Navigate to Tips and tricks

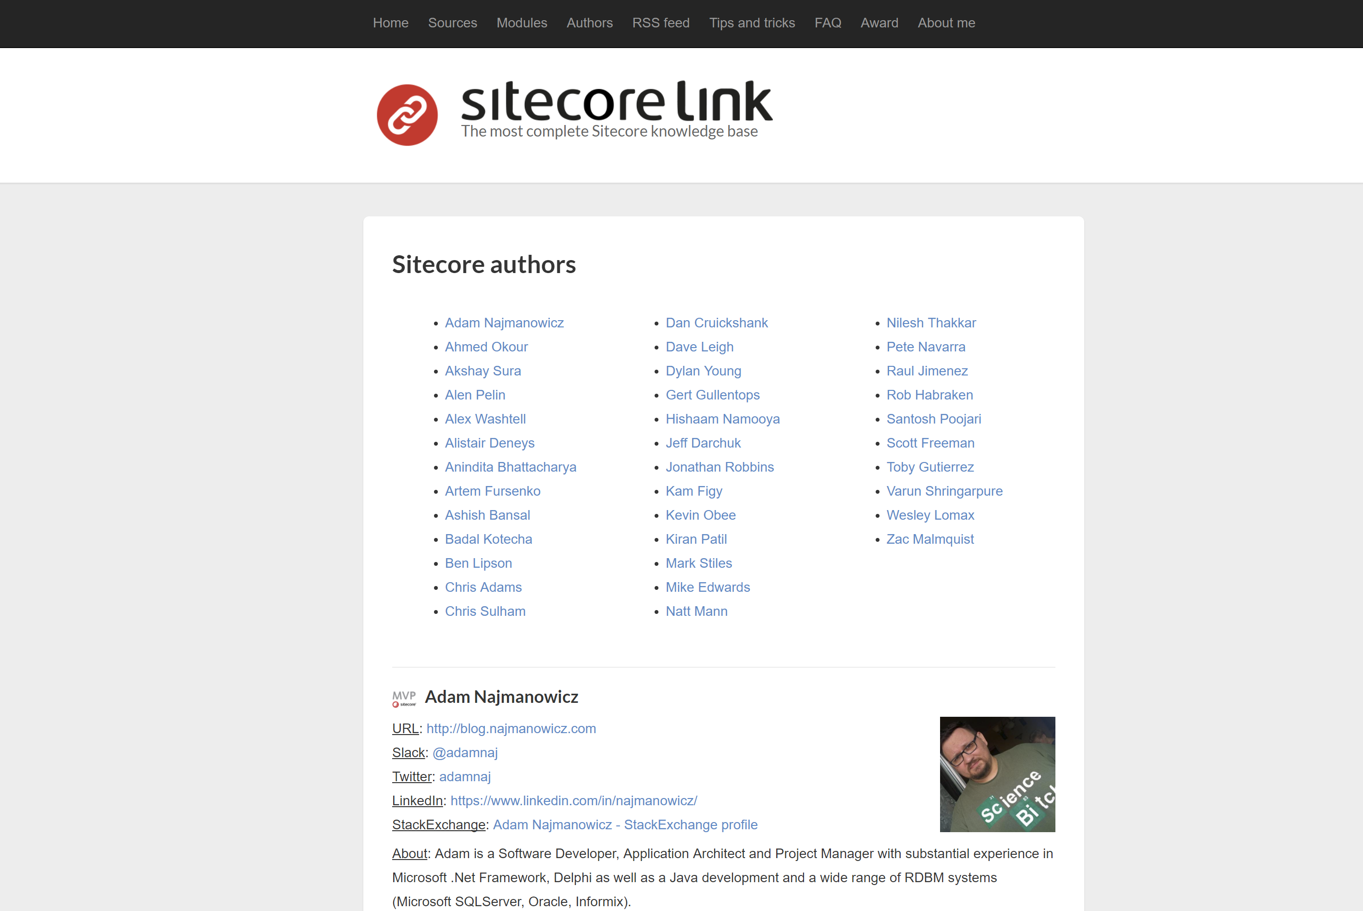[752, 23]
